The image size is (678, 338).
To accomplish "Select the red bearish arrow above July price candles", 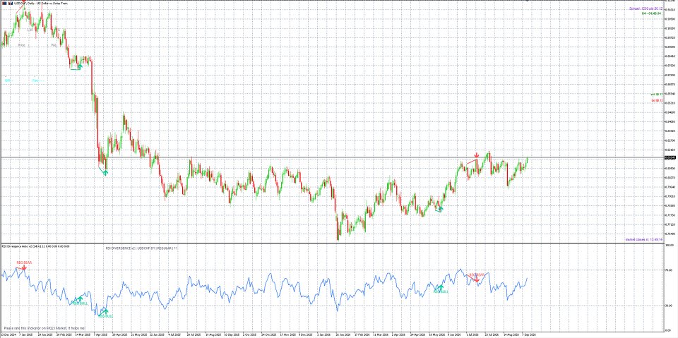I will [477, 155].
